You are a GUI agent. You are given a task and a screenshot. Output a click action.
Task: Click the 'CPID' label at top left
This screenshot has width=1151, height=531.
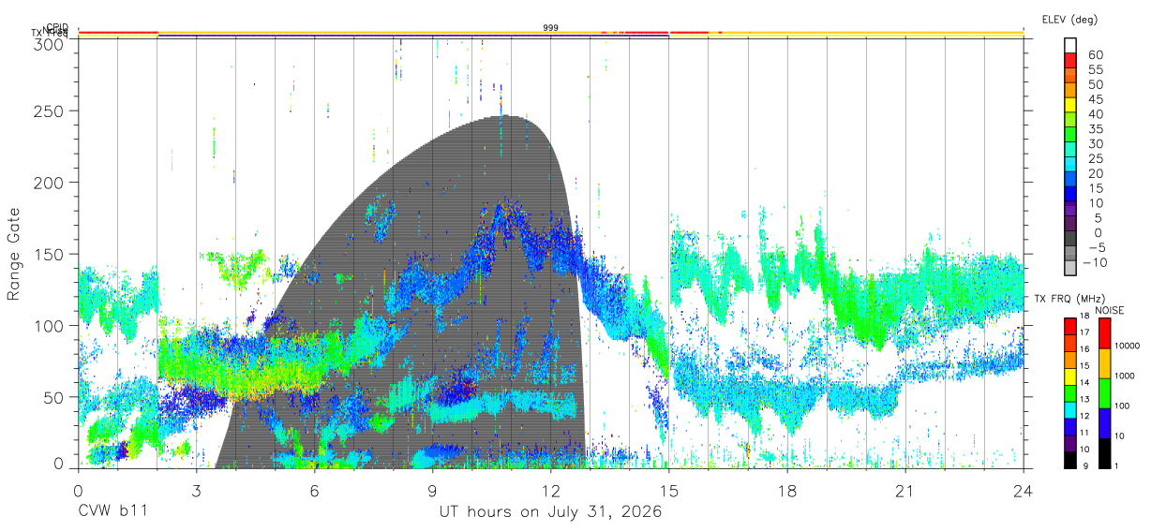click(x=57, y=27)
